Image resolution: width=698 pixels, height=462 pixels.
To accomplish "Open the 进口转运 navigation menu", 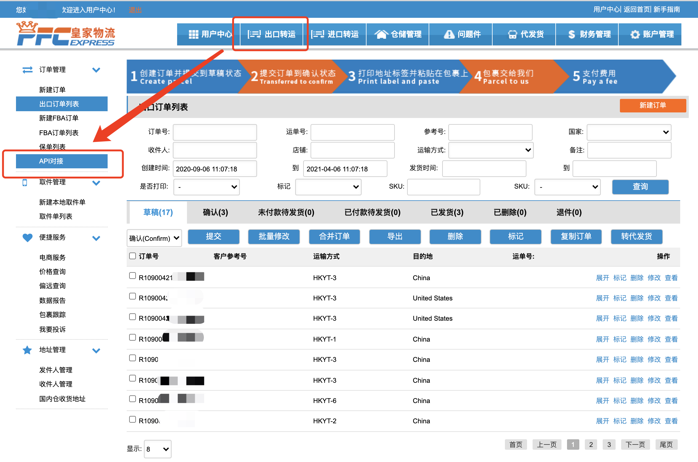I will [335, 34].
